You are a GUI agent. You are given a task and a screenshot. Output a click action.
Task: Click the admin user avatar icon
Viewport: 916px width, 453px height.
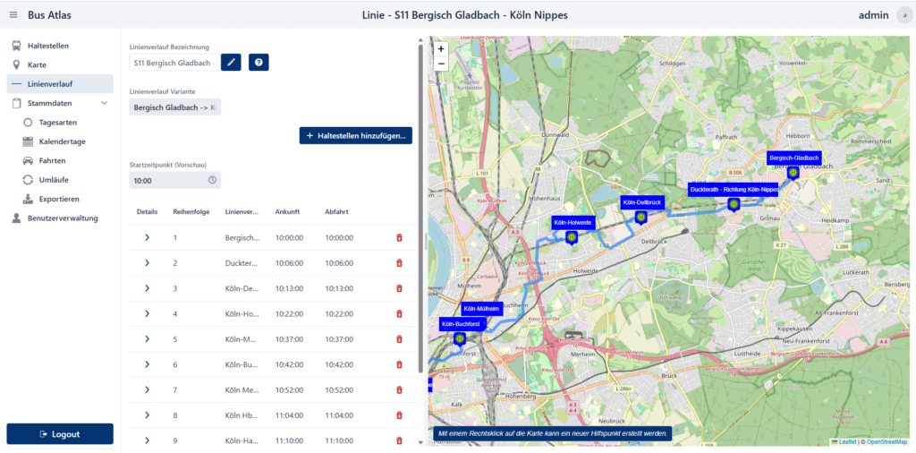click(903, 15)
